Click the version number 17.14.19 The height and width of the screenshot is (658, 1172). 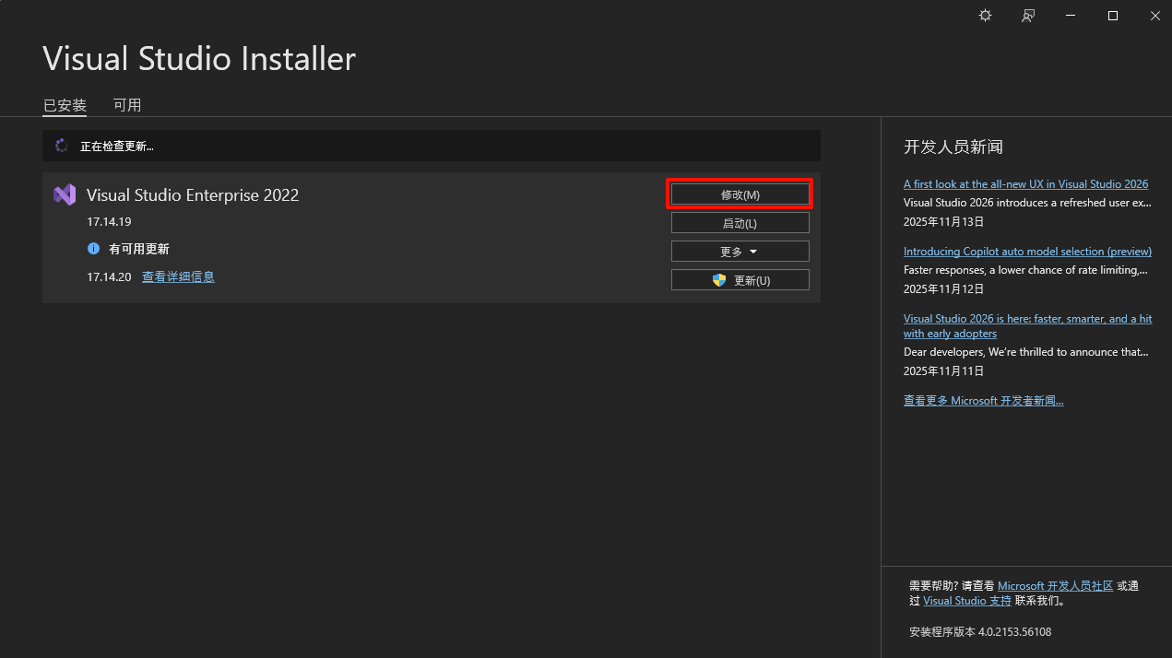click(109, 222)
